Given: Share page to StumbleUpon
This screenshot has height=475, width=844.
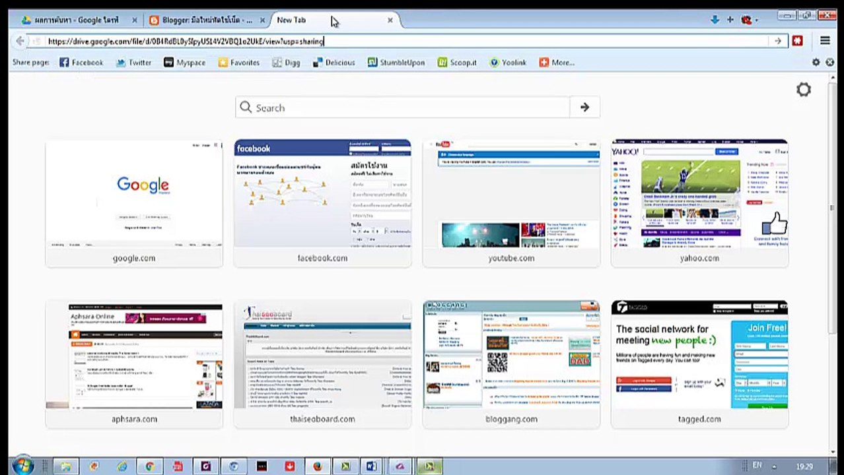Looking at the screenshot, I should pos(396,63).
